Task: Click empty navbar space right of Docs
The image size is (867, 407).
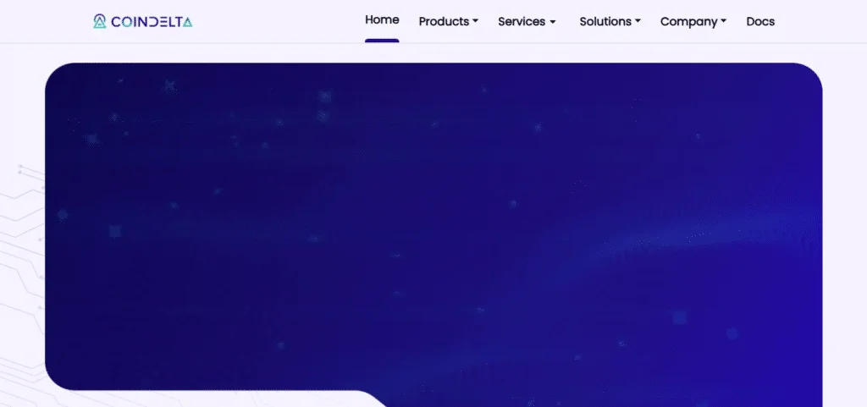Action: point(821,21)
